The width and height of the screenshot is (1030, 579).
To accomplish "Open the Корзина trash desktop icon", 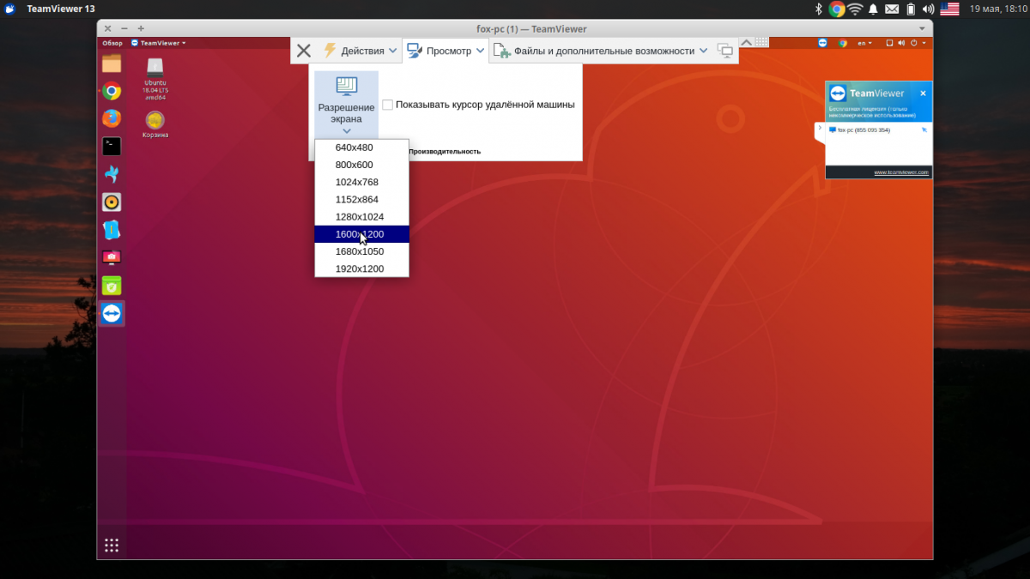I will point(154,122).
